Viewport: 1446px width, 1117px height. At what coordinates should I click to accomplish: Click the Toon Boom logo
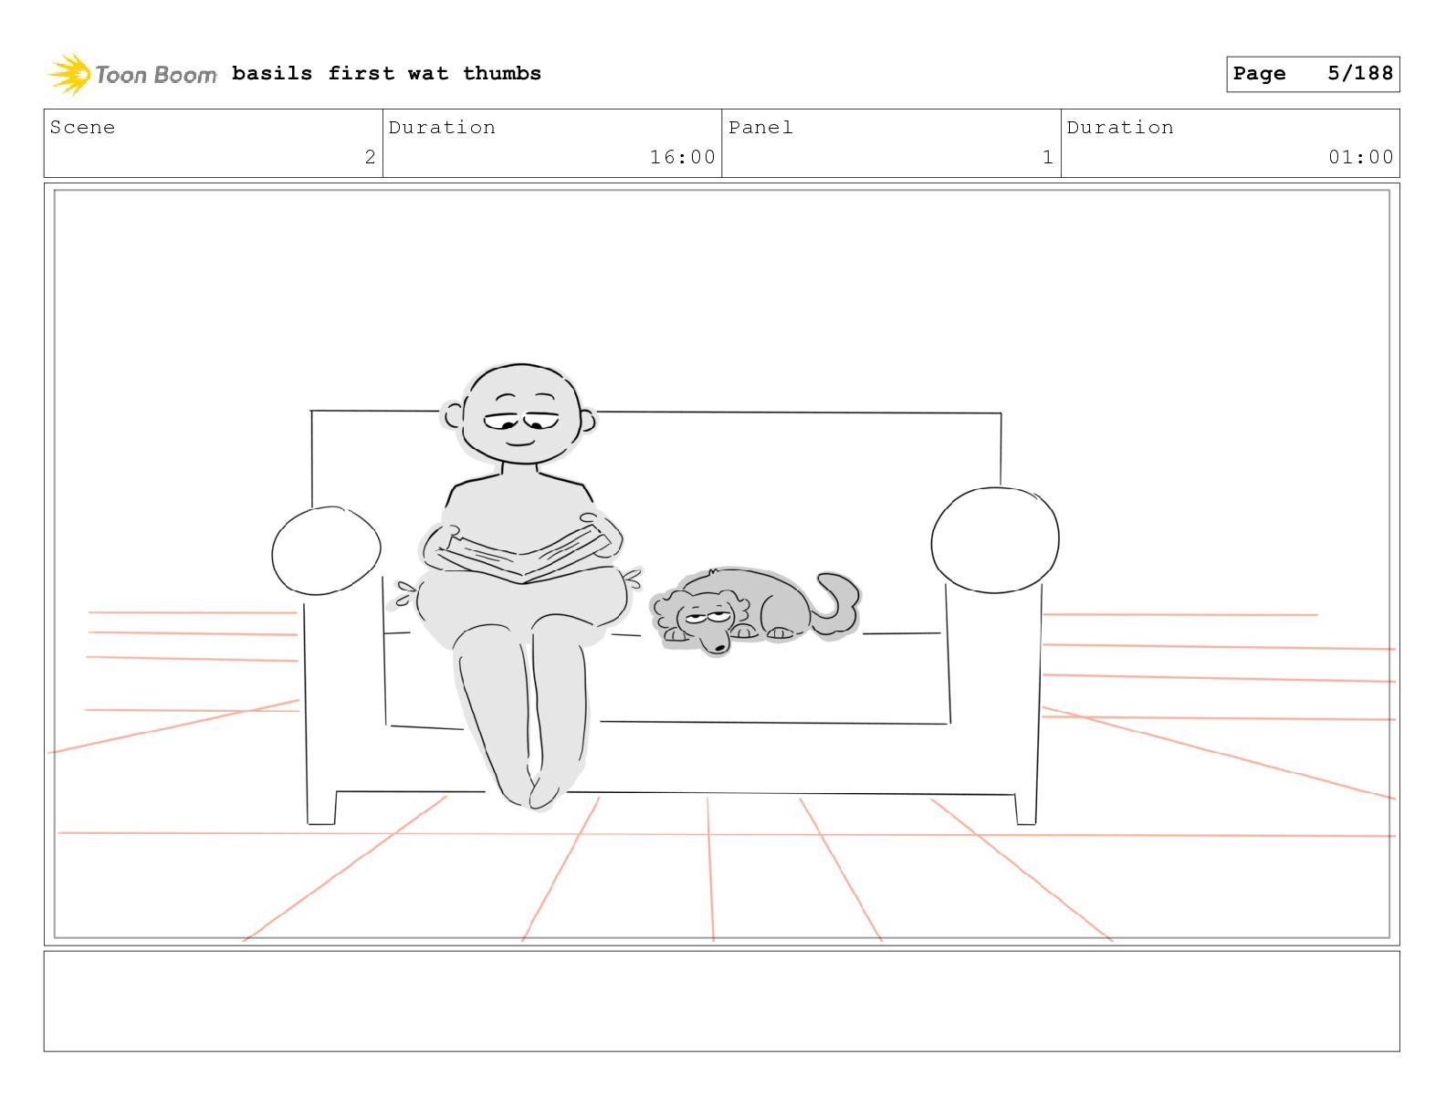(132, 74)
